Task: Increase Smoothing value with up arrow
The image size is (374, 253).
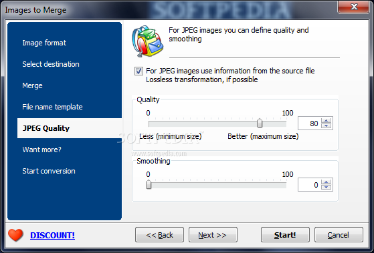Action: point(326,182)
